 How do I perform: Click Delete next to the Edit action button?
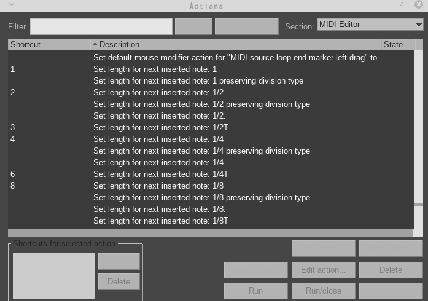[391, 270]
